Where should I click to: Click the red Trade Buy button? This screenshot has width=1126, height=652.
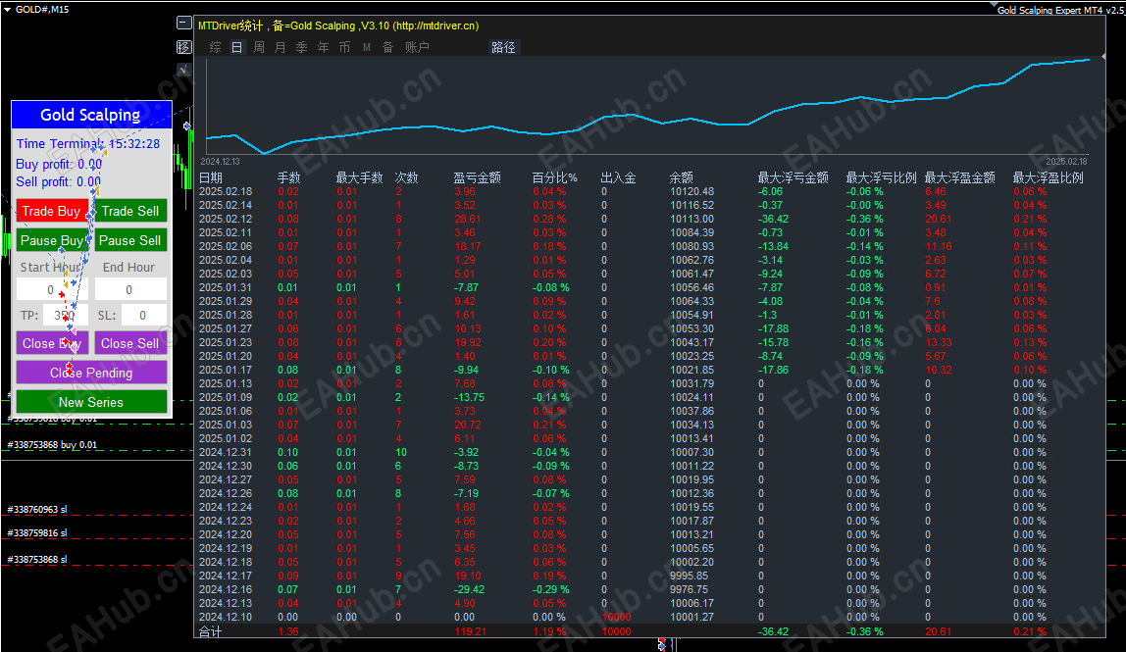coord(52,211)
